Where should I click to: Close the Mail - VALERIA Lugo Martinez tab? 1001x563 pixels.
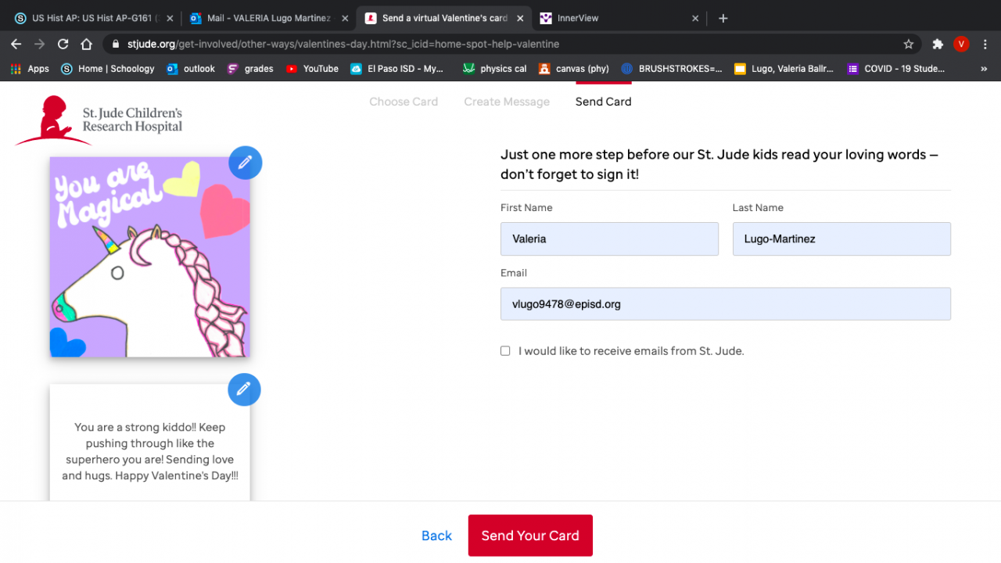click(x=345, y=18)
